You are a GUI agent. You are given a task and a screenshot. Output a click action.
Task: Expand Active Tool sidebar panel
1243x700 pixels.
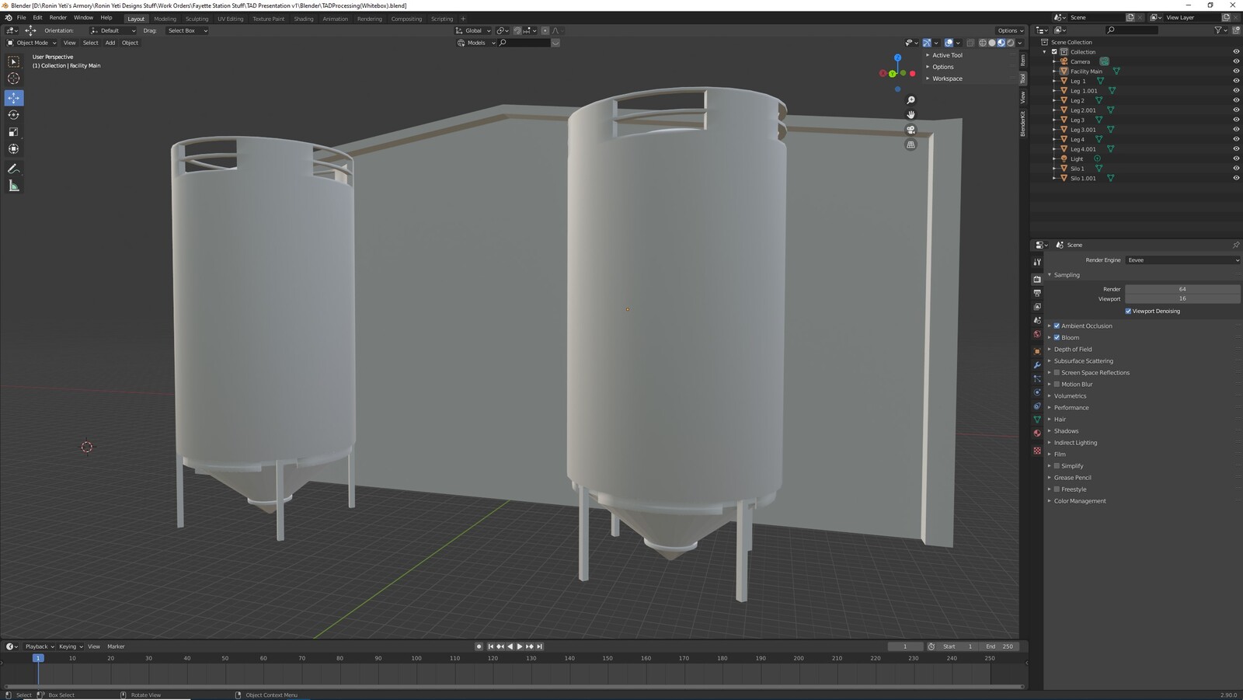pos(947,55)
